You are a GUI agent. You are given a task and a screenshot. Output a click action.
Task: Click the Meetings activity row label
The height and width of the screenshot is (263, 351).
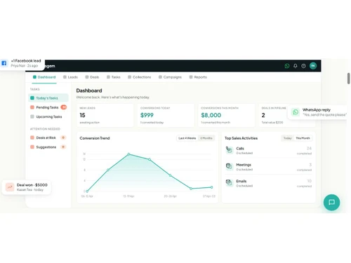coord(244,165)
